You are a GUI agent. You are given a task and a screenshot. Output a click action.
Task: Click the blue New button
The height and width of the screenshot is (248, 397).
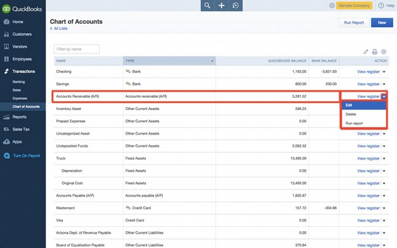(x=382, y=22)
